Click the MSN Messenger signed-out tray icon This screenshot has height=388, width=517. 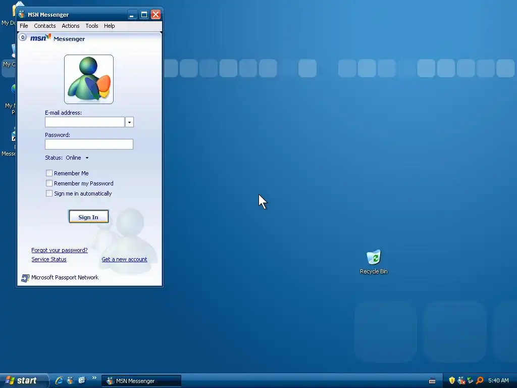[461, 380]
